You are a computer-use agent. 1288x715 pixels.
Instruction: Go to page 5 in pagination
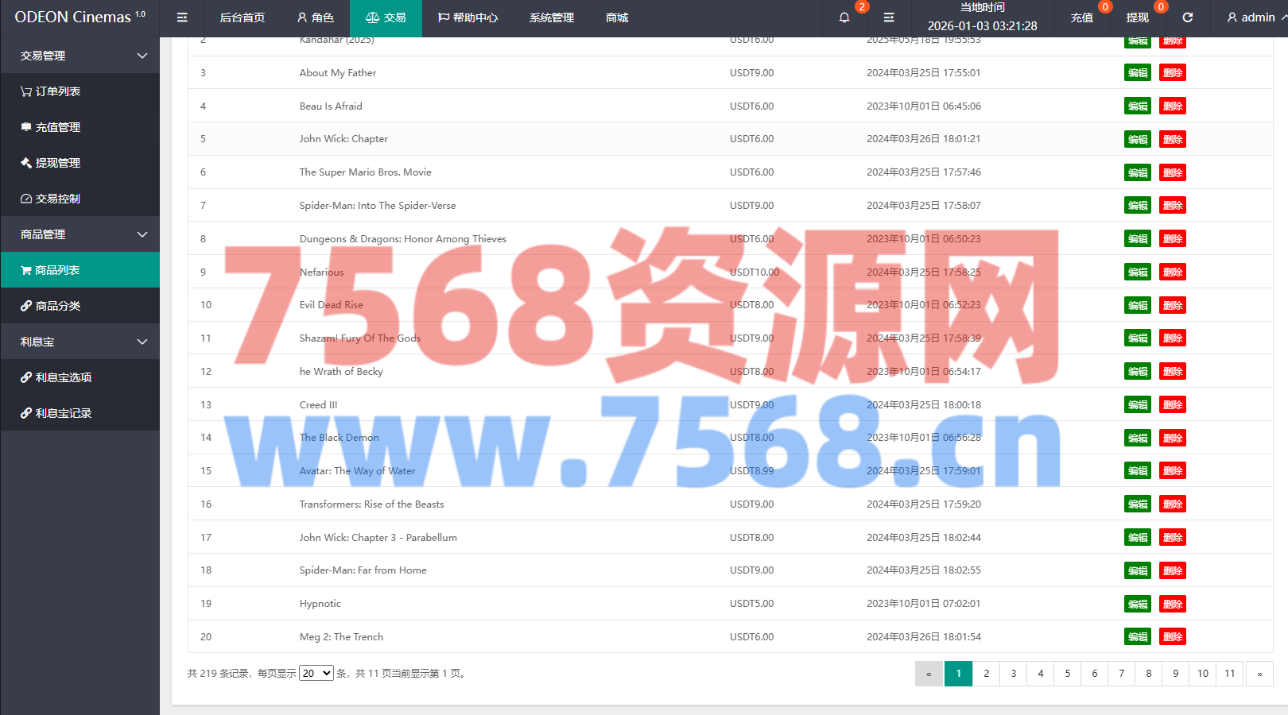(x=1068, y=674)
